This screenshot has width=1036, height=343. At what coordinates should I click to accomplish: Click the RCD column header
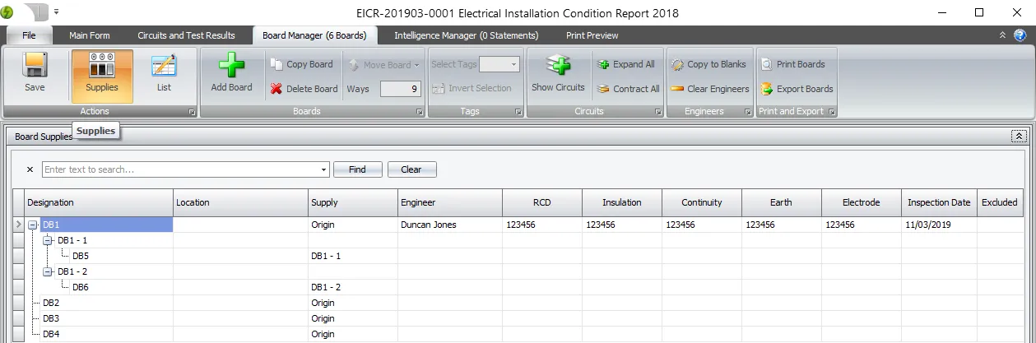coord(541,202)
